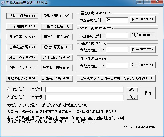Click the 解谜模式 PUZZLE group label
This screenshot has height=137, width=164.
tap(93, 43)
